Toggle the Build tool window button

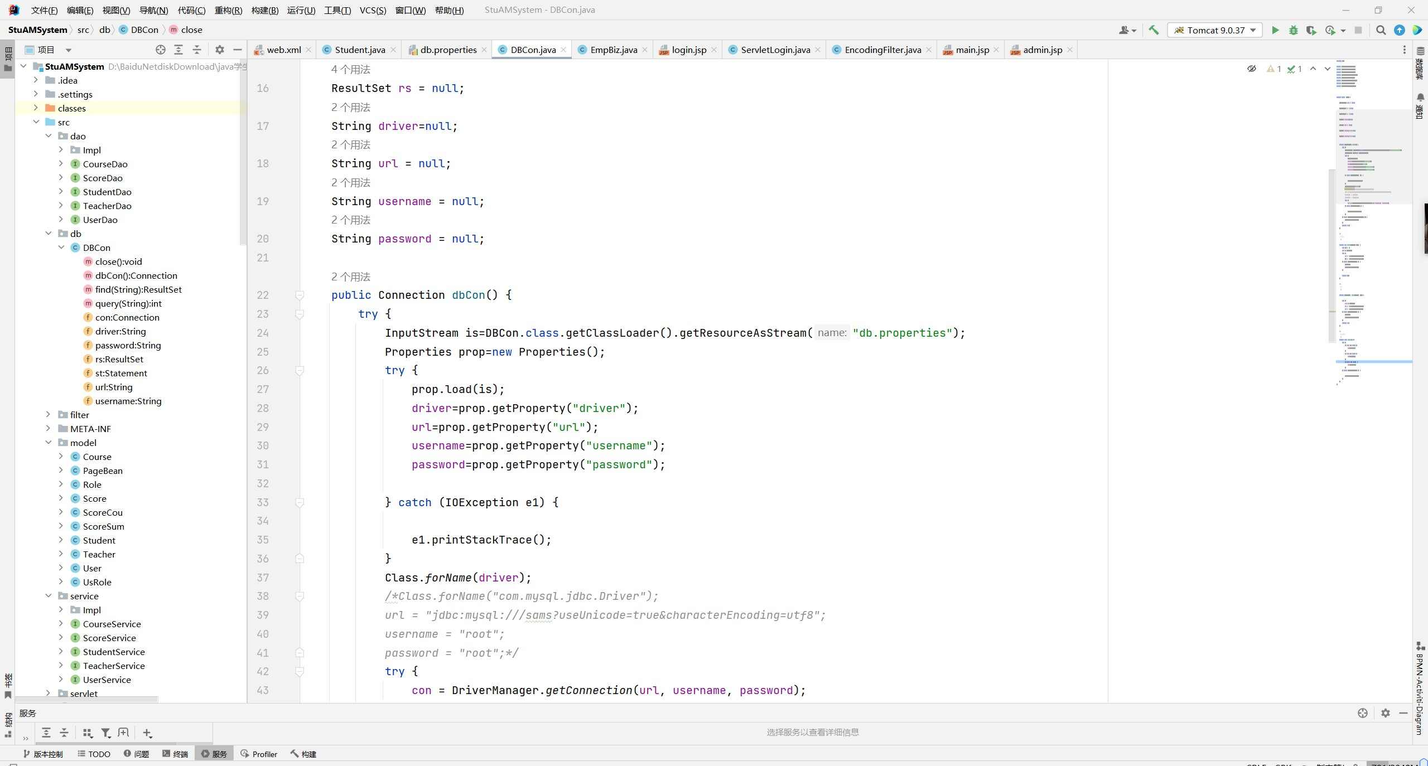point(303,754)
